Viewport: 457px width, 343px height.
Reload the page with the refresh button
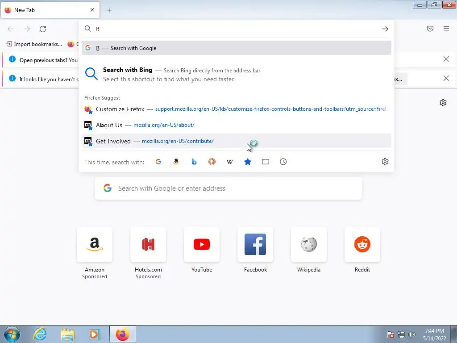[x=43, y=29]
